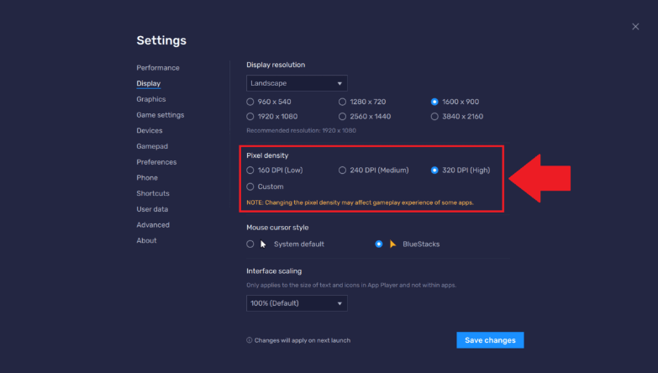The width and height of the screenshot is (658, 373).
Task: Select the BlueStacks orange cursor icon
Action: (392, 244)
